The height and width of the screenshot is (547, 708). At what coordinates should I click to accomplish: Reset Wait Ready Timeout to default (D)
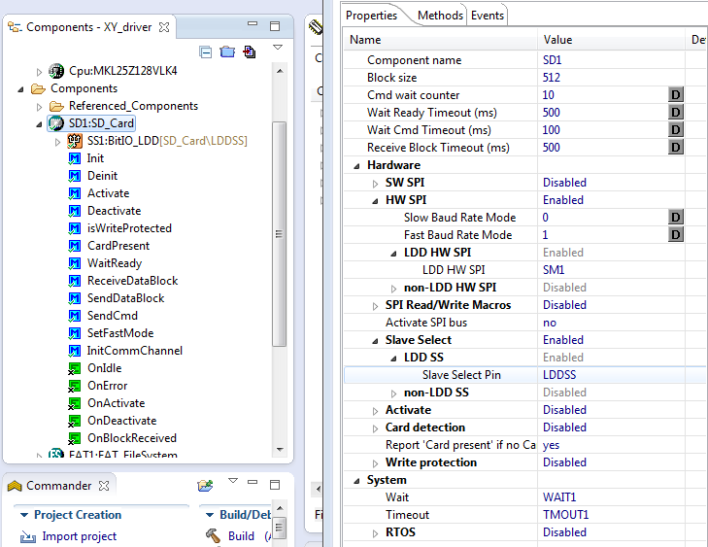click(x=676, y=113)
